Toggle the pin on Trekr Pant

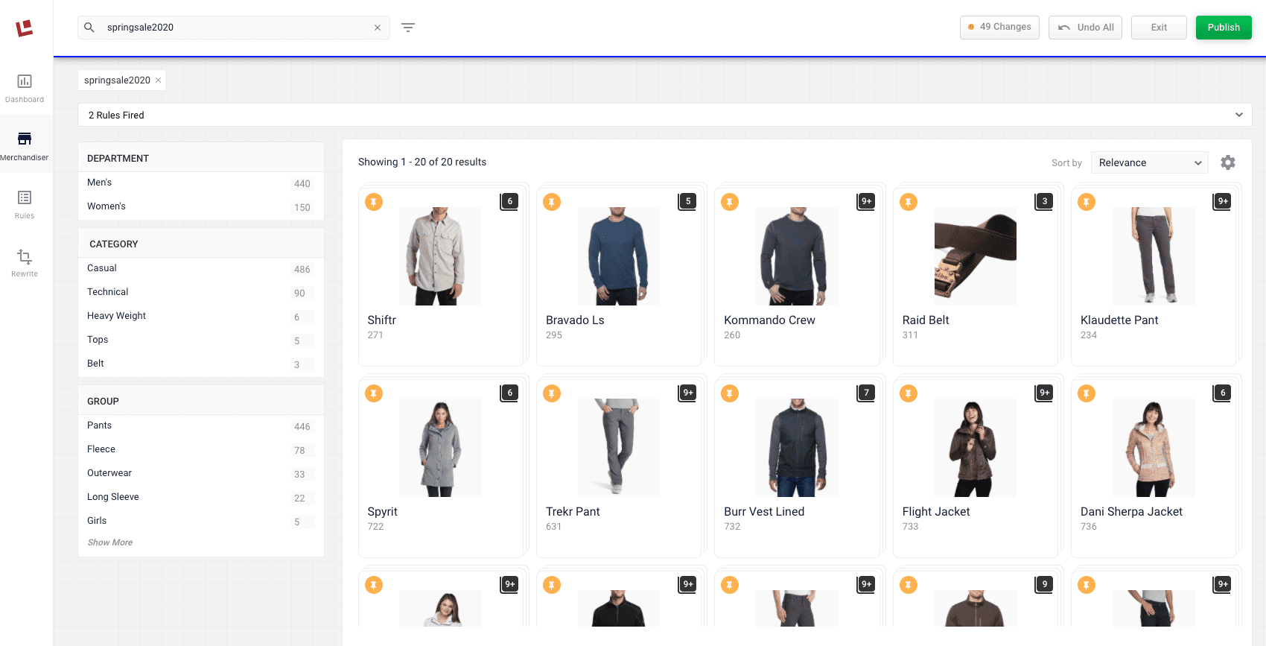point(552,393)
